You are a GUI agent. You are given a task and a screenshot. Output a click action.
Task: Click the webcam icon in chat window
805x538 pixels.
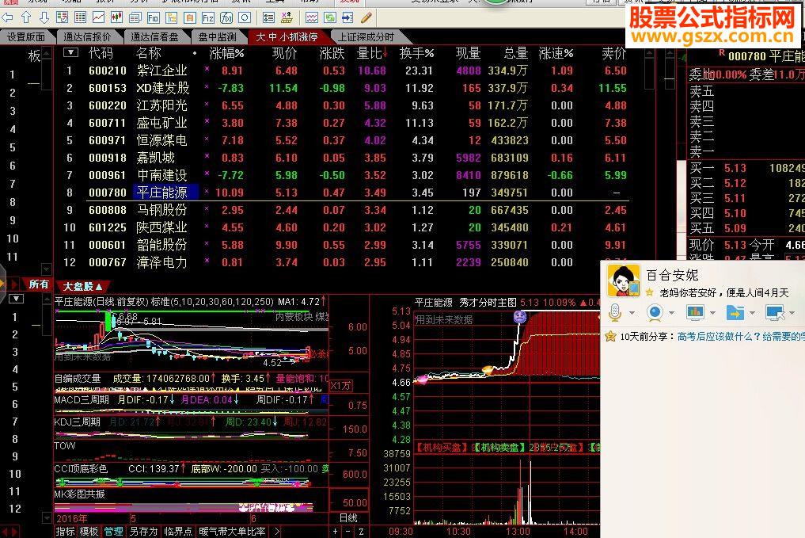tap(655, 312)
